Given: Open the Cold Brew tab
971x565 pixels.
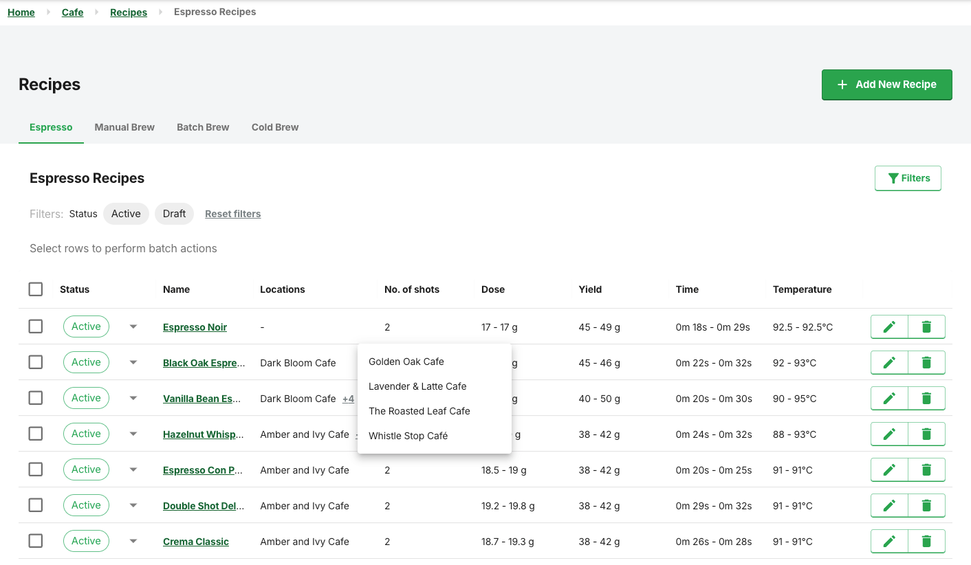Looking at the screenshot, I should (275, 127).
